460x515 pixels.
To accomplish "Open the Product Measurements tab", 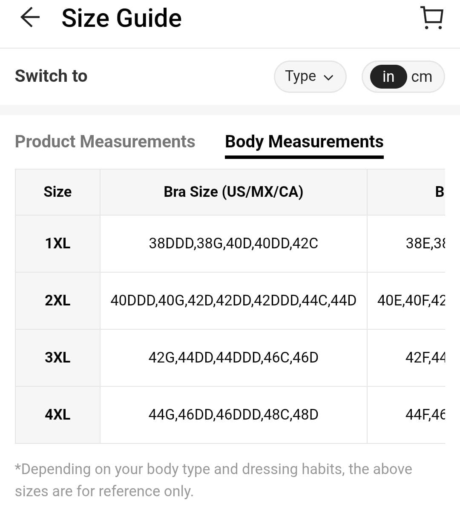I will (105, 141).
